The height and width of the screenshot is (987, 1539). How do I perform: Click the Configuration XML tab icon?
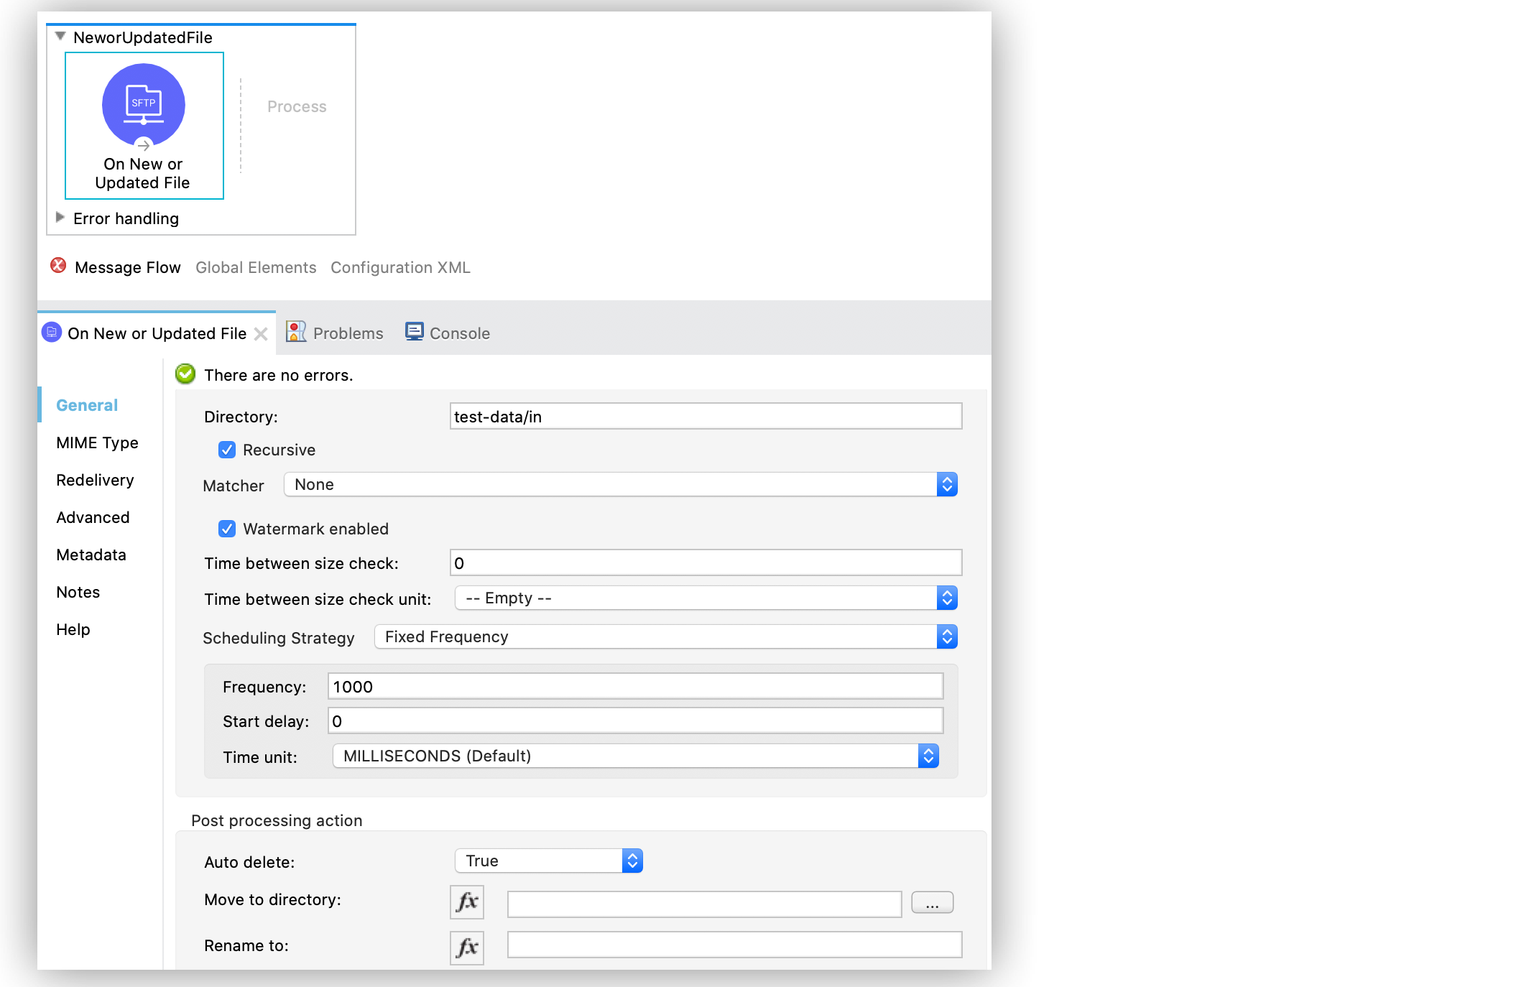point(400,267)
